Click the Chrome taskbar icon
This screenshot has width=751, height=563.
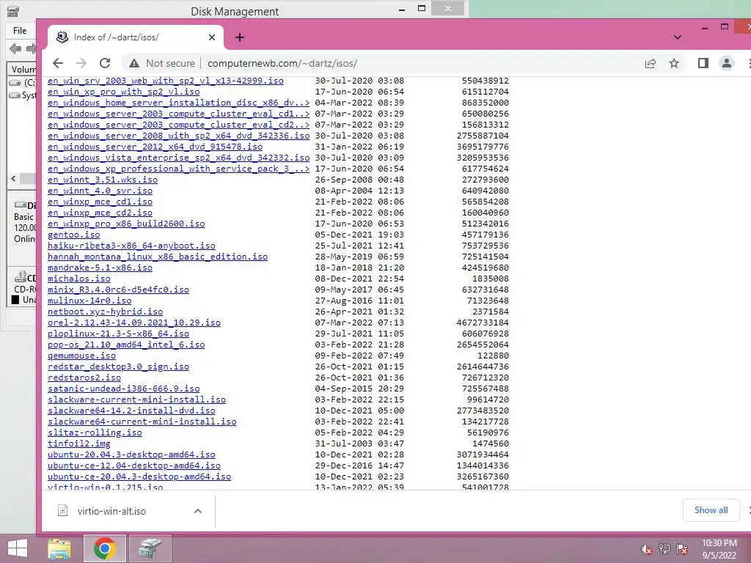pyautogui.click(x=105, y=548)
